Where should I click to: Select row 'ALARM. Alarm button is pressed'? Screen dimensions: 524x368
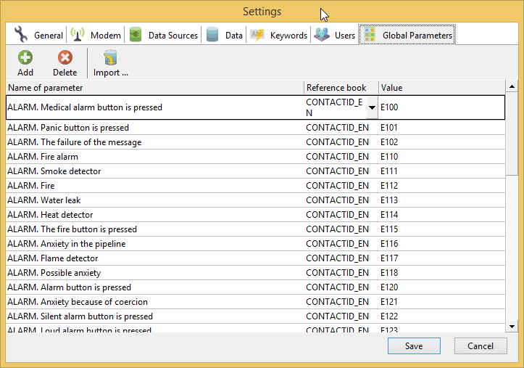tap(255, 287)
